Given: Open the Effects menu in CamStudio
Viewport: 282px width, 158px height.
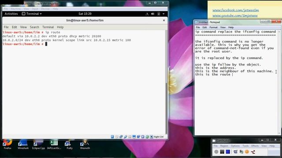Looking at the screenshot, I should pyautogui.click(x=255, y=146).
